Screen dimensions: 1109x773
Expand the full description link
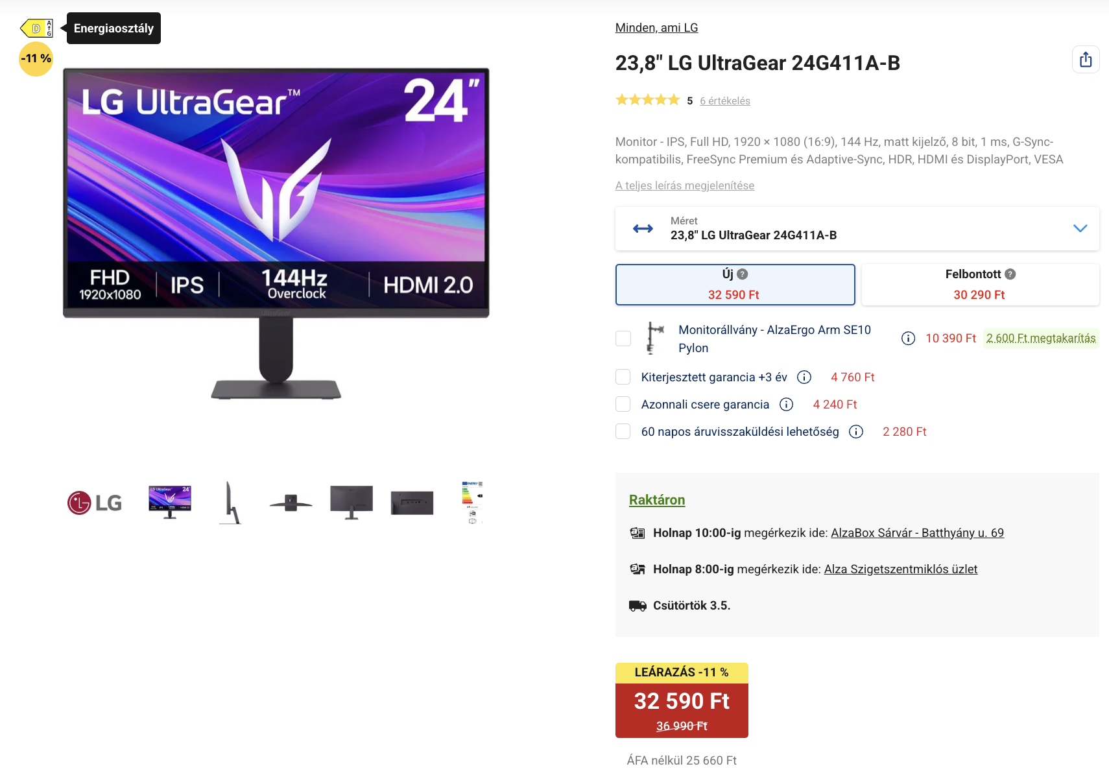(x=685, y=185)
